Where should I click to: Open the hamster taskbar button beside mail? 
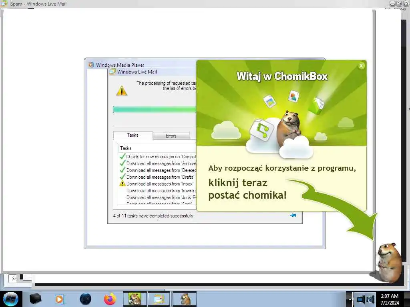coord(184,299)
